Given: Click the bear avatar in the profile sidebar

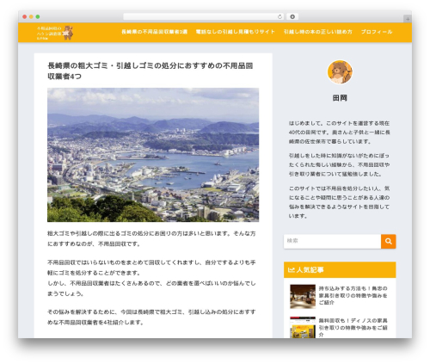Looking at the screenshot, I should (340, 72).
